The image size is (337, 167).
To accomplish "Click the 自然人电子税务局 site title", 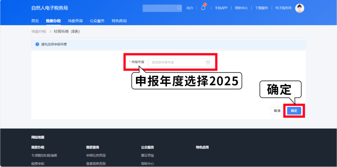I will coord(50,8).
